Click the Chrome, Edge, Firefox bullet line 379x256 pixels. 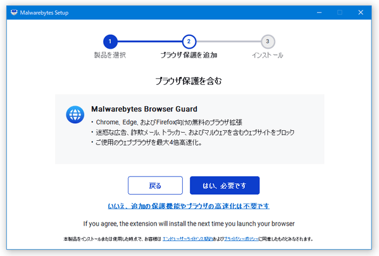pyautogui.click(x=167, y=123)
